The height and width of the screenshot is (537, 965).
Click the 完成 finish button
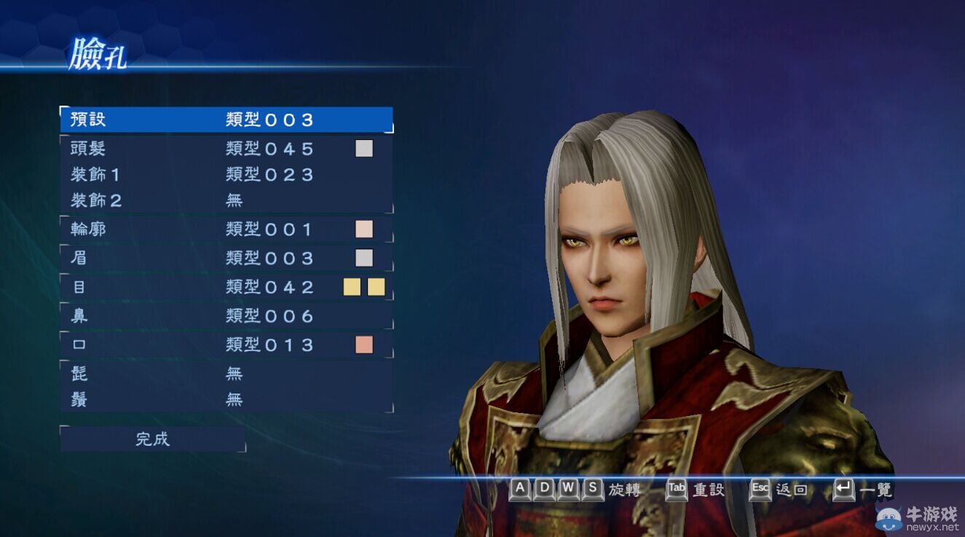(153, 439)
